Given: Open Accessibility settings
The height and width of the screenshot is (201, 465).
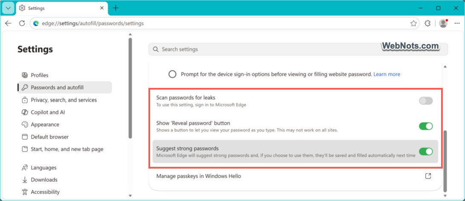Looking at the screenshot, I should point(65,192).
